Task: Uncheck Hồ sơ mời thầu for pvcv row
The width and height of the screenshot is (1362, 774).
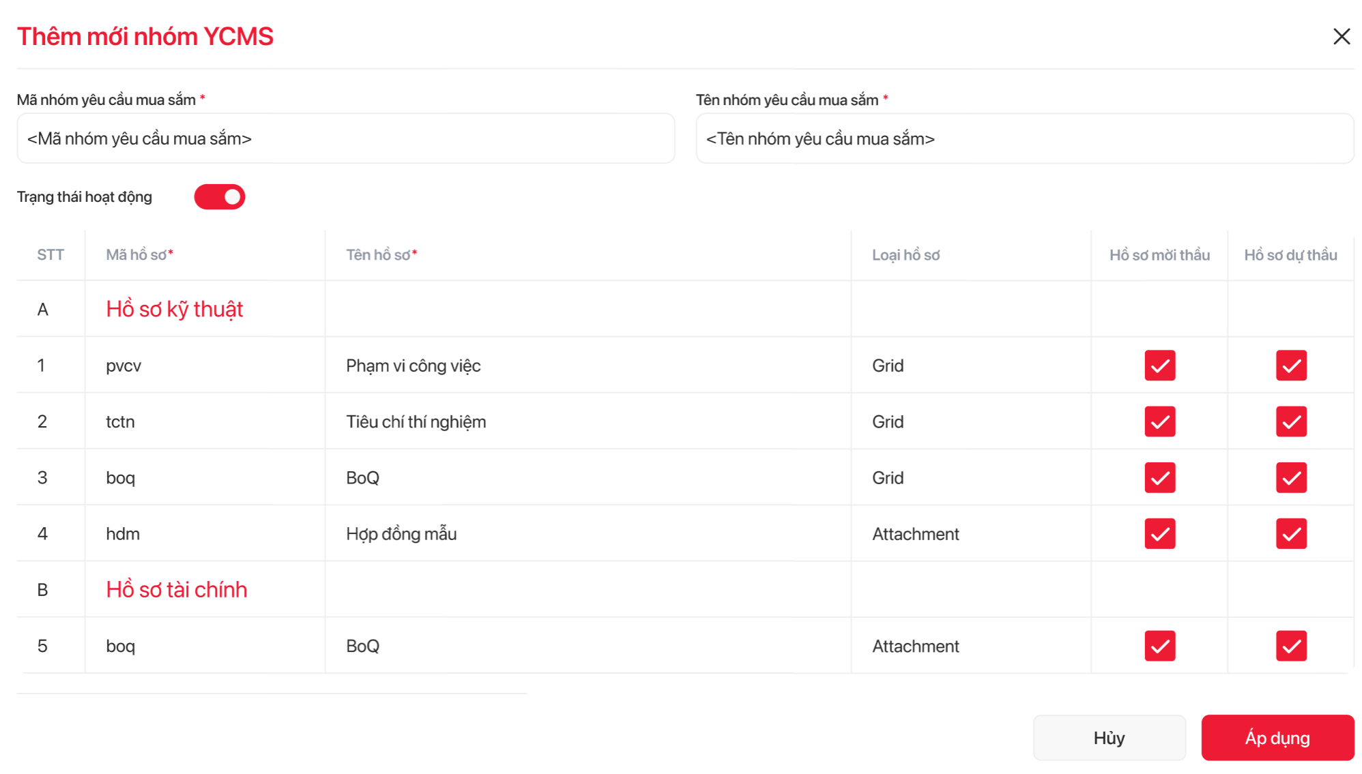Action: point(1159,366)
